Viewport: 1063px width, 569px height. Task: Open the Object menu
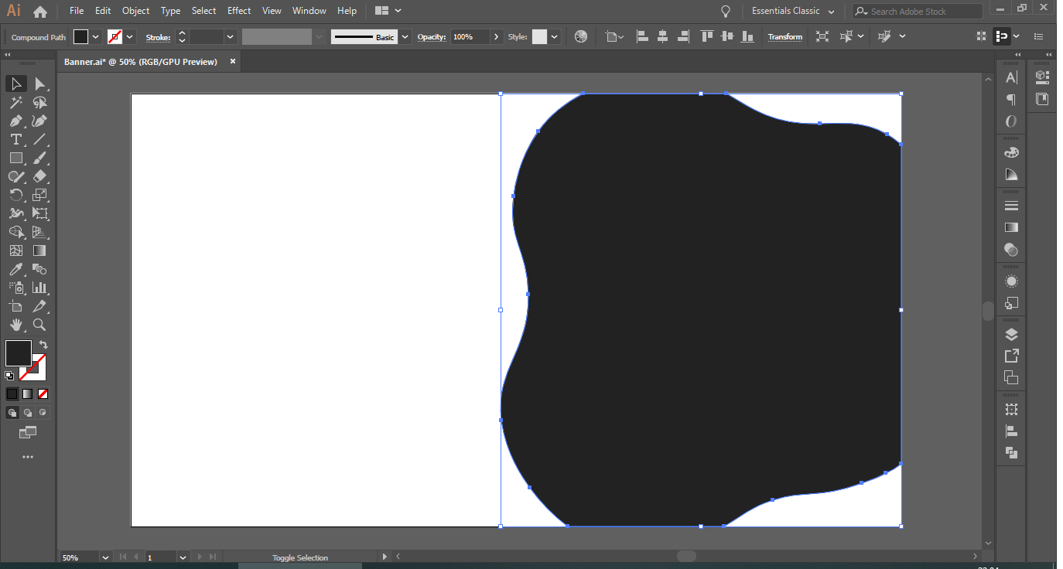[136, 11]
